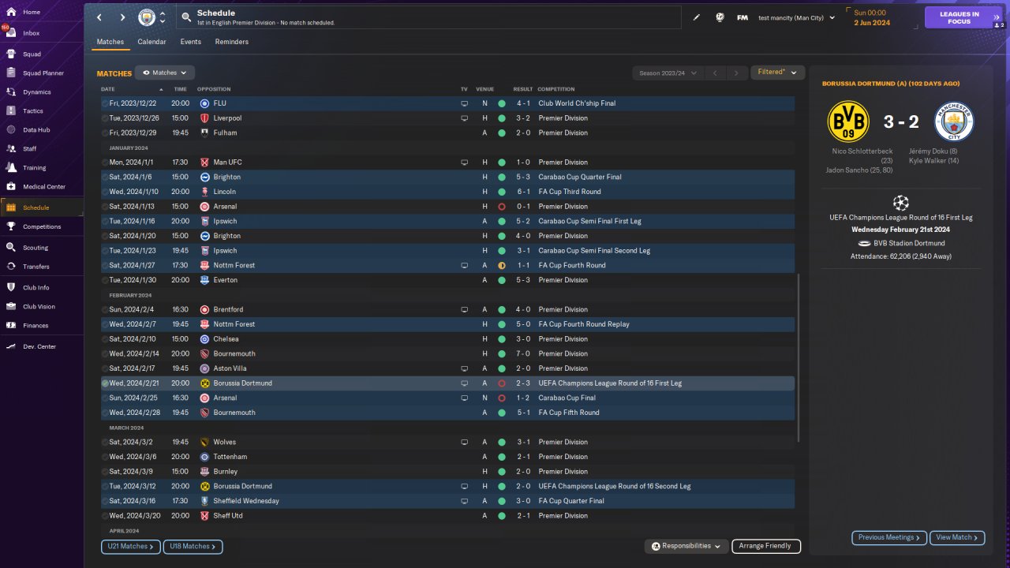
Task: Open the FM menu icon
Action: click(743, 17)
